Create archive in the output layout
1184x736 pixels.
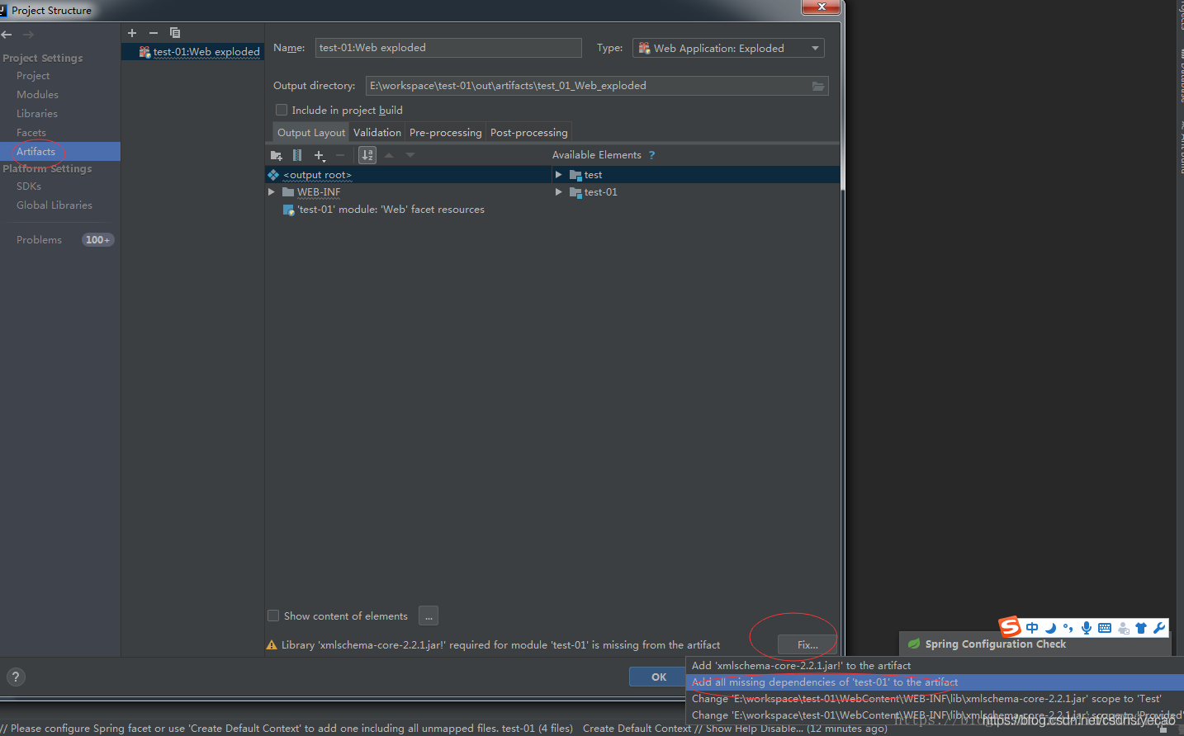pos(297,155)
